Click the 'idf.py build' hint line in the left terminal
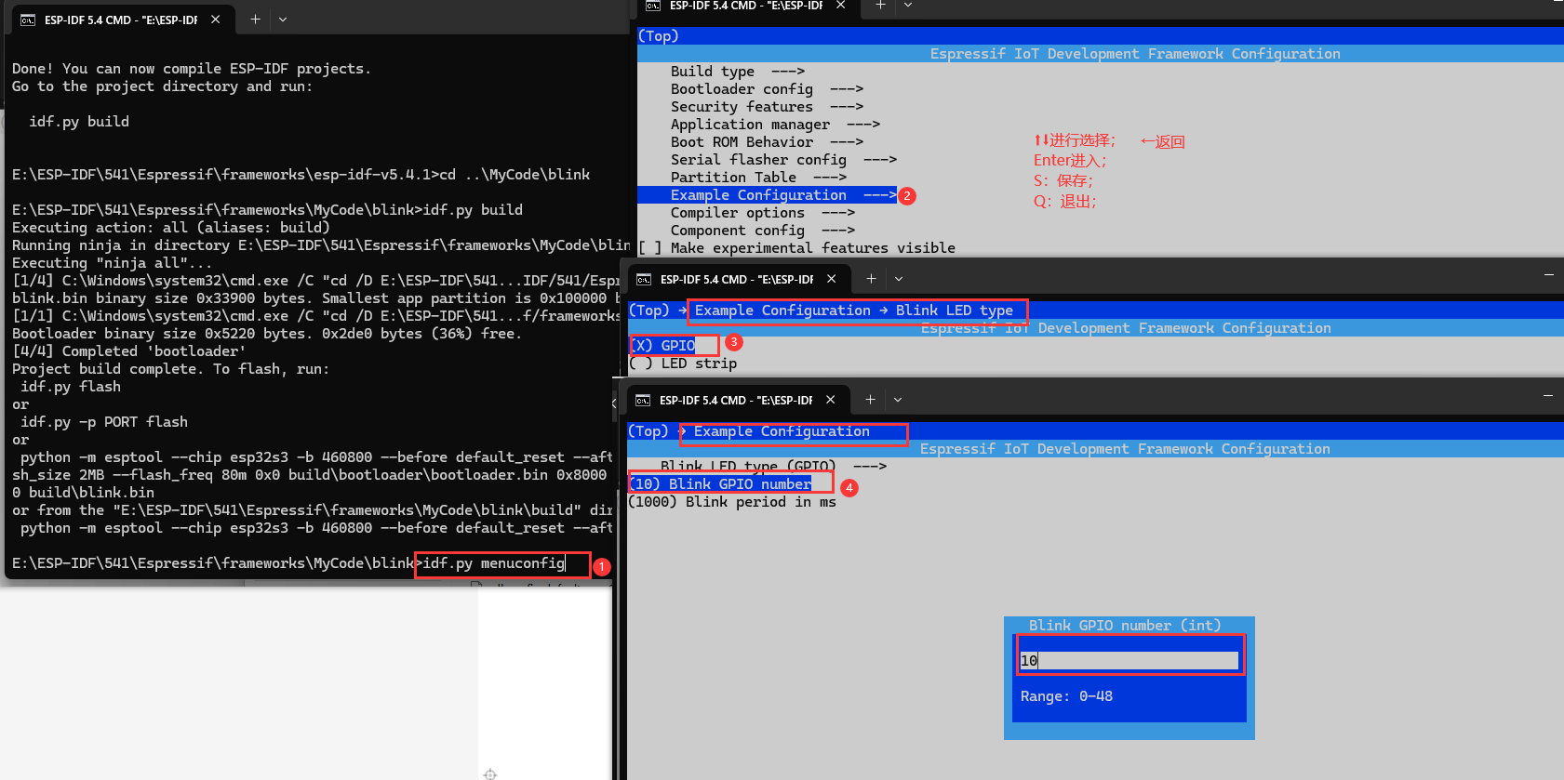Screen dimensions: 1564x780 point(79,122)
